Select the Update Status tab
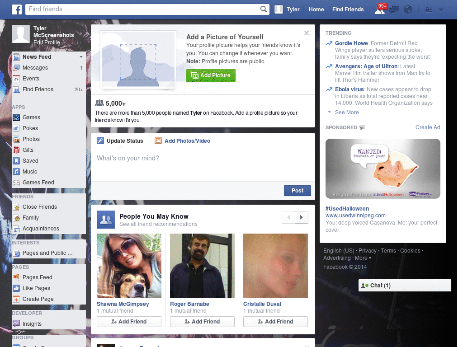 point(120,141)
